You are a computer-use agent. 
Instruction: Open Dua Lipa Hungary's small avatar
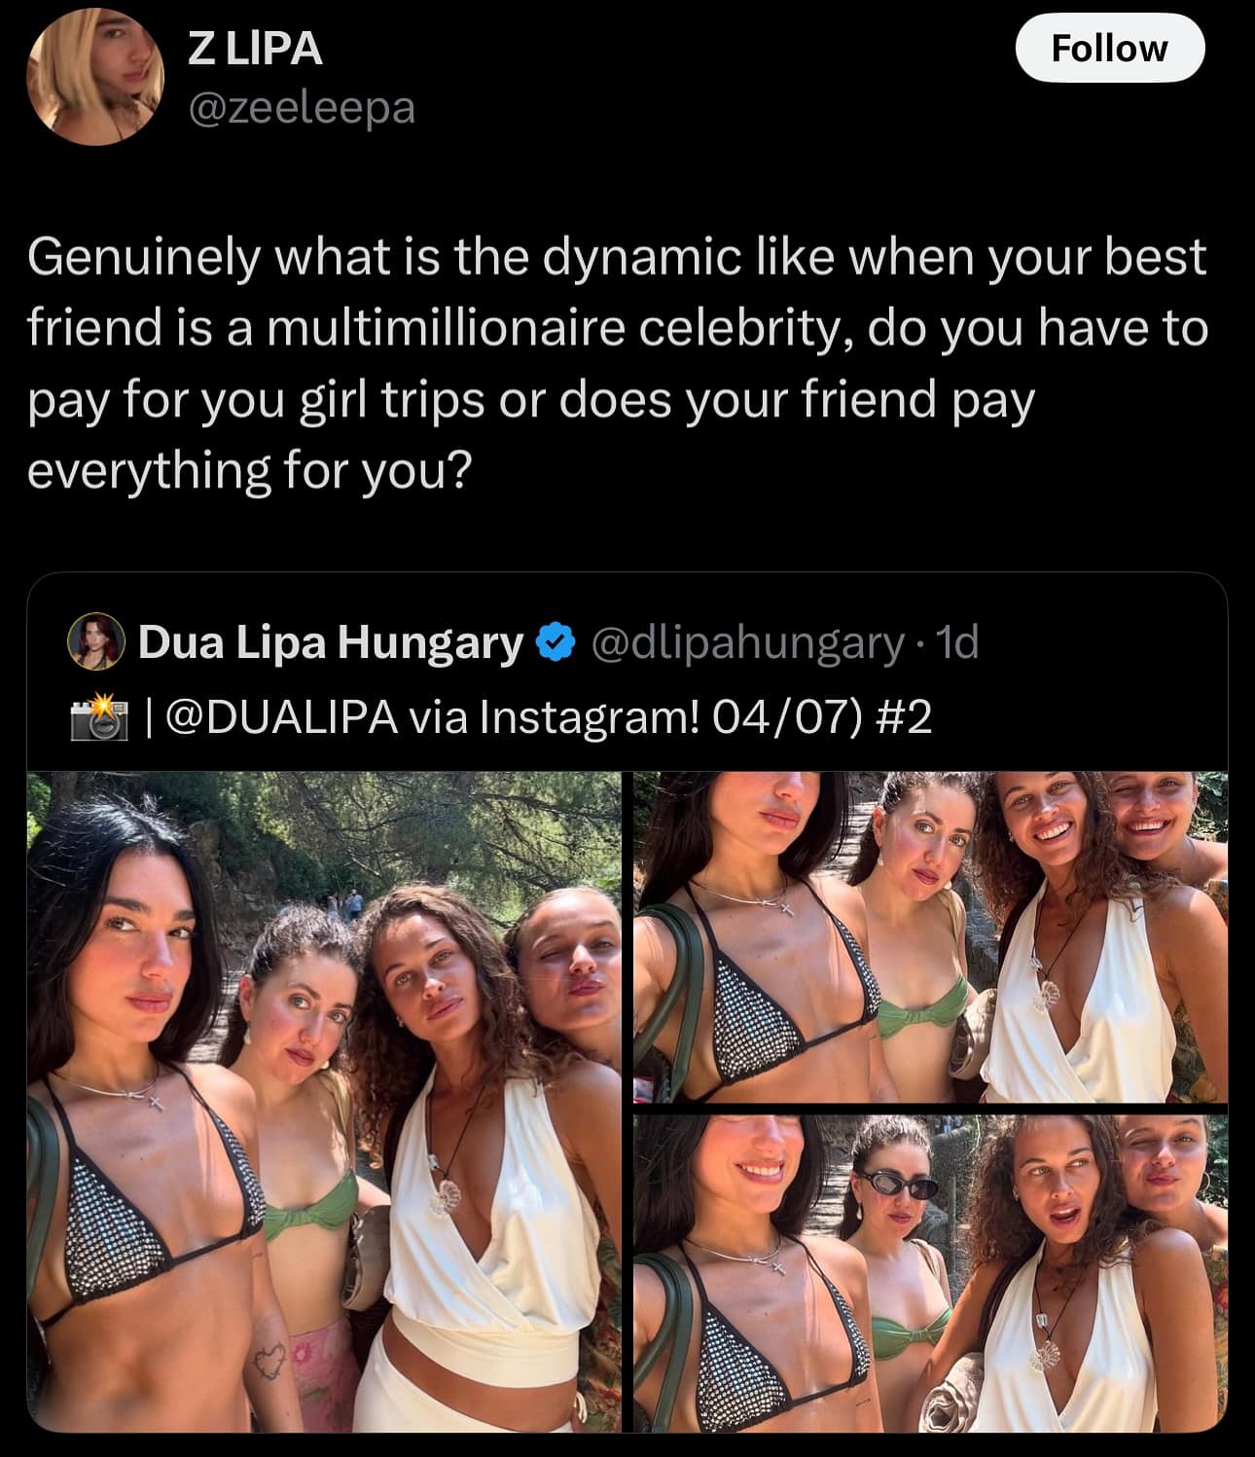96,642
